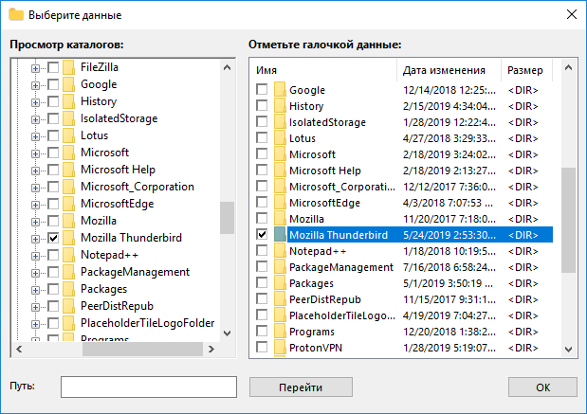Uncheck Mozilla Thunderbird checkbox in file list

[262, 234]
